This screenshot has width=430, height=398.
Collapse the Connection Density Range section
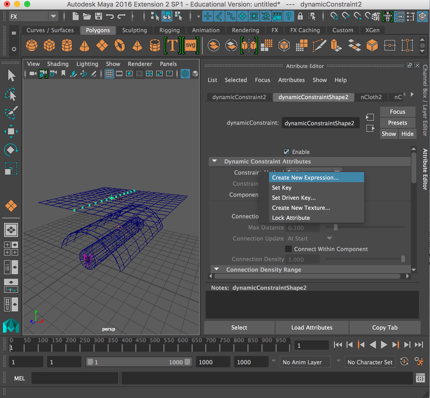pyautogui.click(x=217, y=269)
